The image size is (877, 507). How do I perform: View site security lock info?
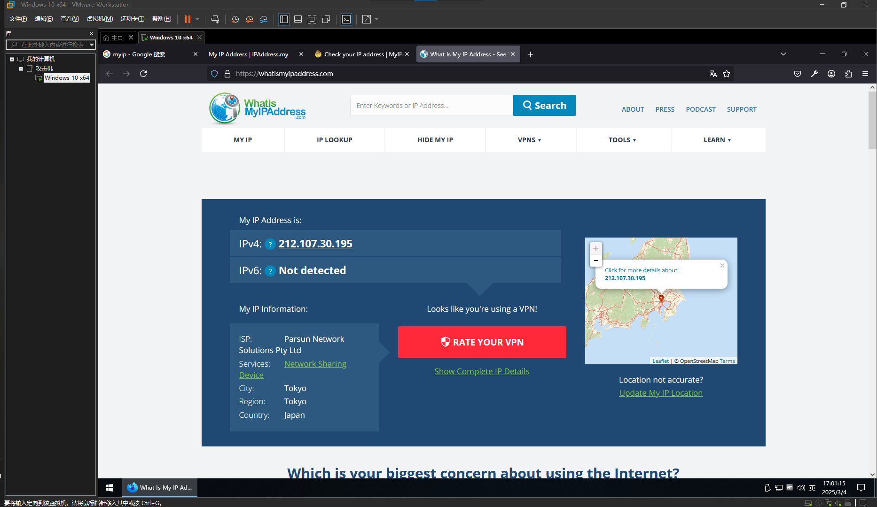pos(227,74)
